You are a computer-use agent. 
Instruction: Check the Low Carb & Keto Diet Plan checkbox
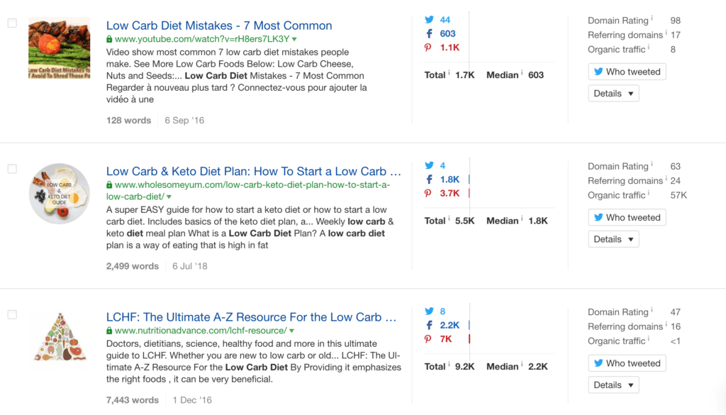[11, 167]
